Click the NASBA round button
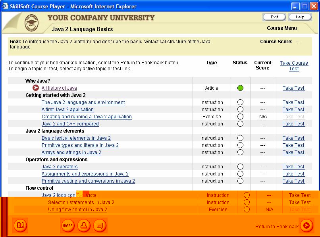 click(x=67, y=225)
